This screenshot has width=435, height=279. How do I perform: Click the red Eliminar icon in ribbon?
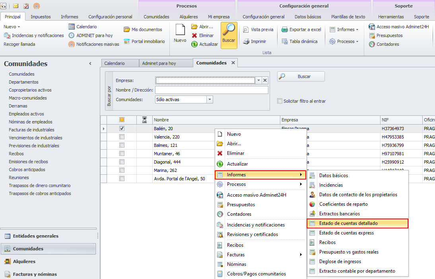point(194,35)
